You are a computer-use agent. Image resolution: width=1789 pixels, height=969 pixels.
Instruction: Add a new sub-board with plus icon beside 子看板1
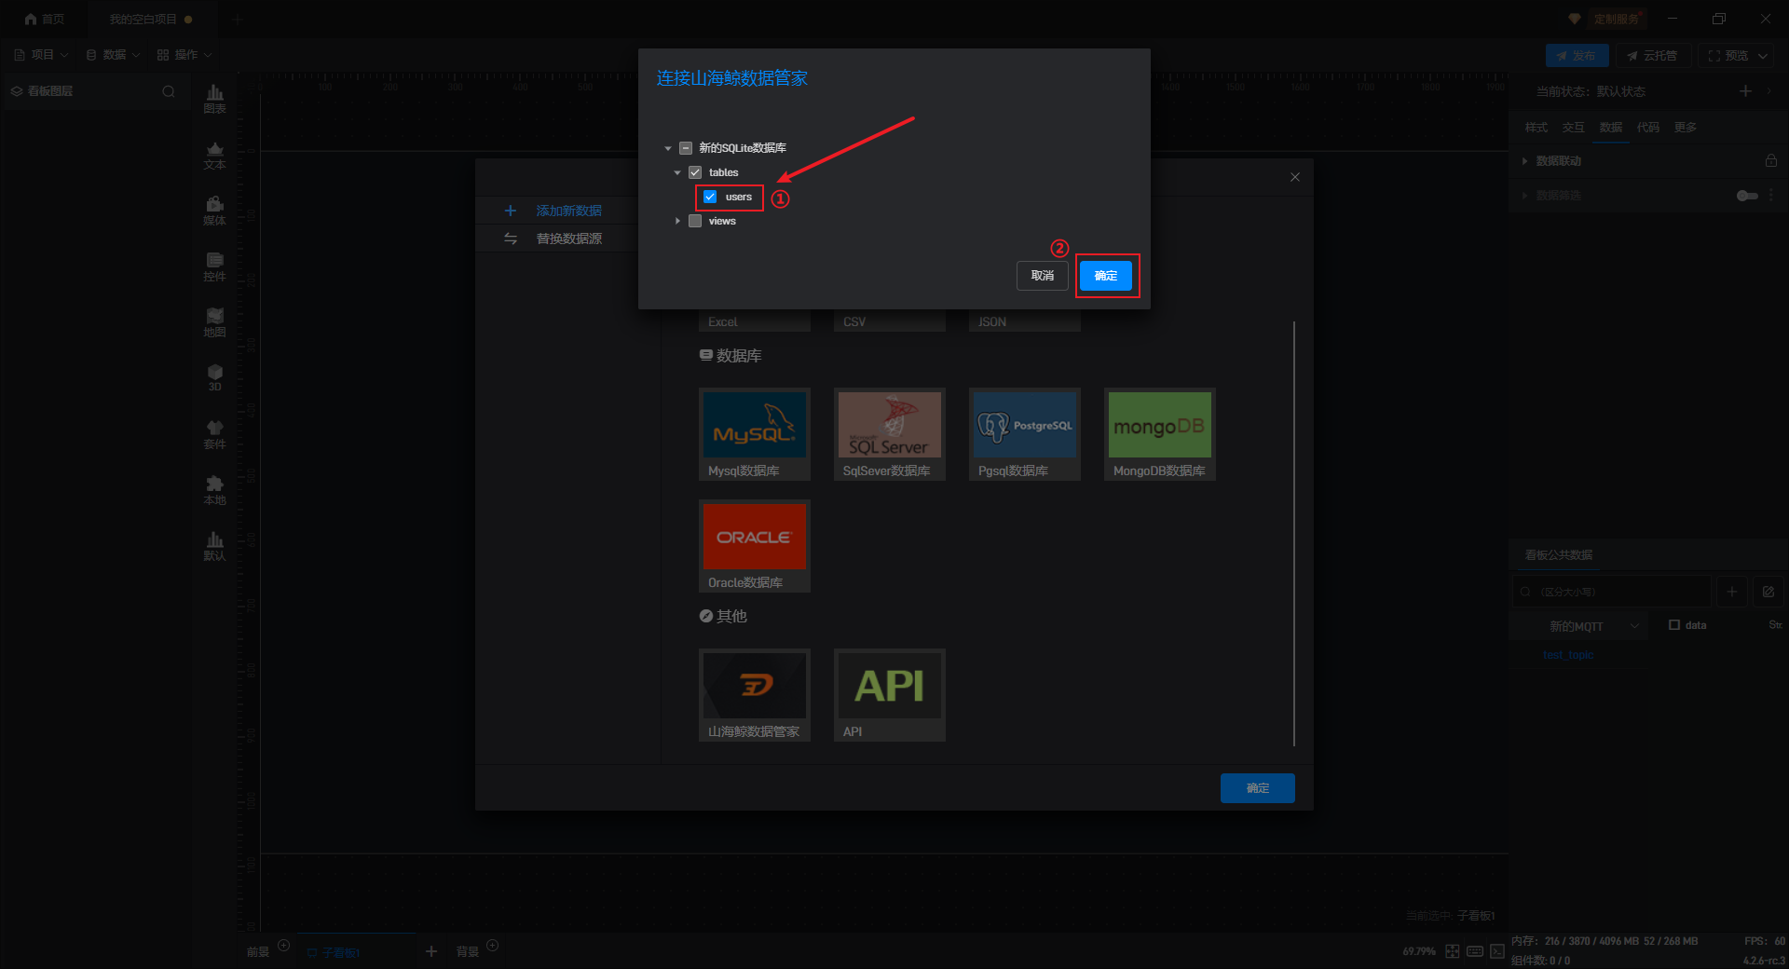click(431, 951)
